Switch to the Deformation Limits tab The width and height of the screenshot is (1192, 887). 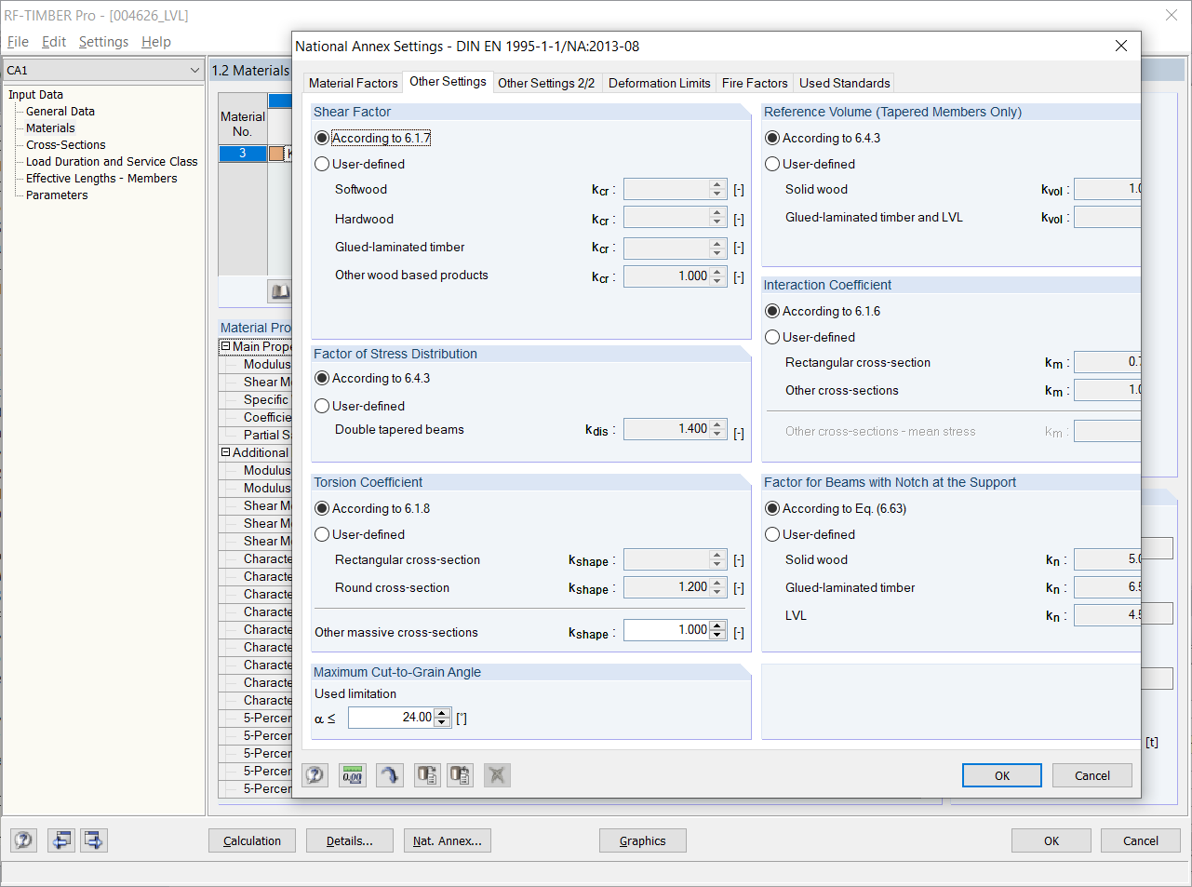click(660, 83)
